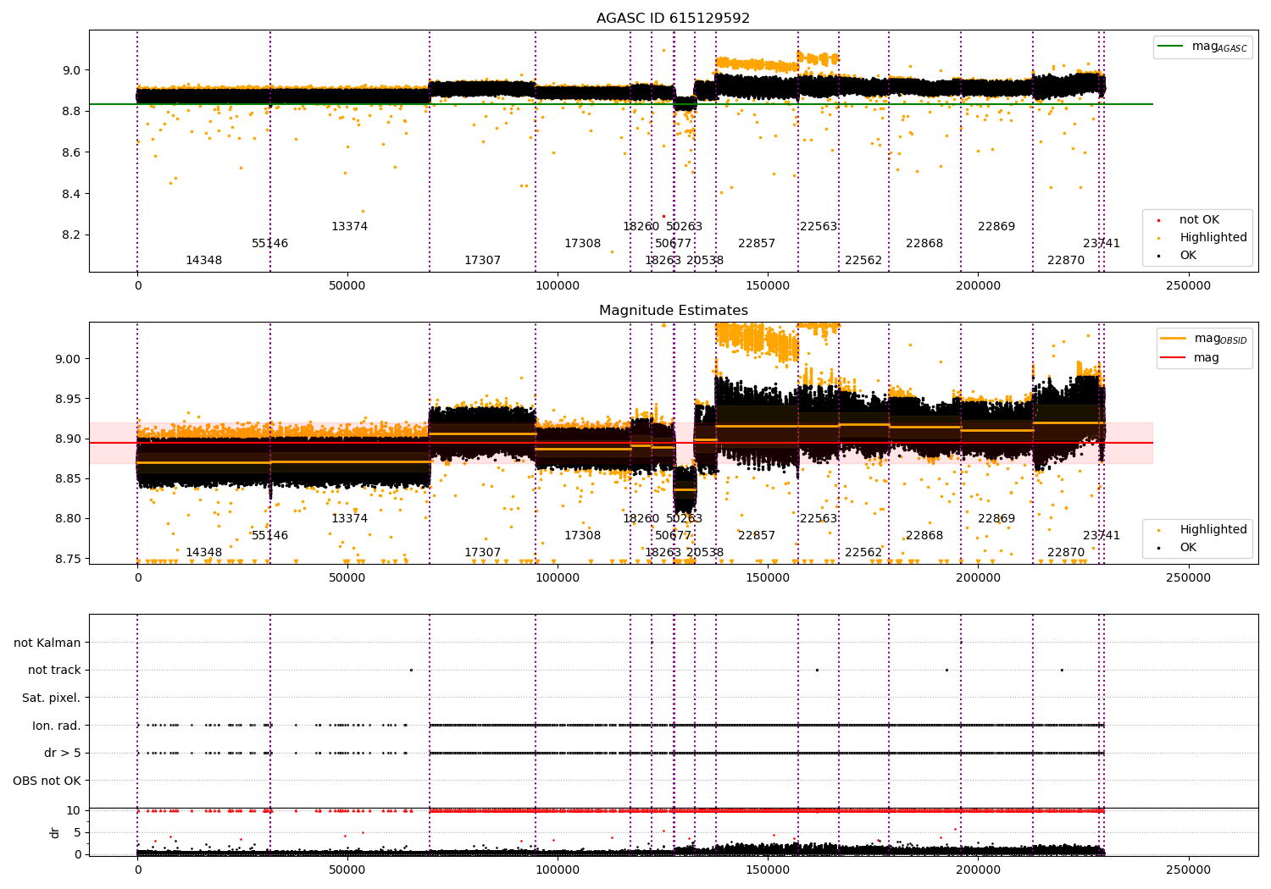This screenshot has height=889, width=1271.
Task: Click the 'not track' axis label
Action: 54,671
